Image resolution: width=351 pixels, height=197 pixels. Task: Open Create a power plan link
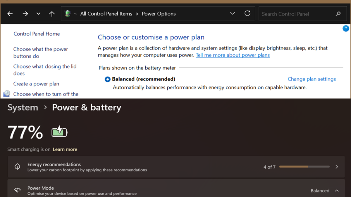[x=36, y=84]
